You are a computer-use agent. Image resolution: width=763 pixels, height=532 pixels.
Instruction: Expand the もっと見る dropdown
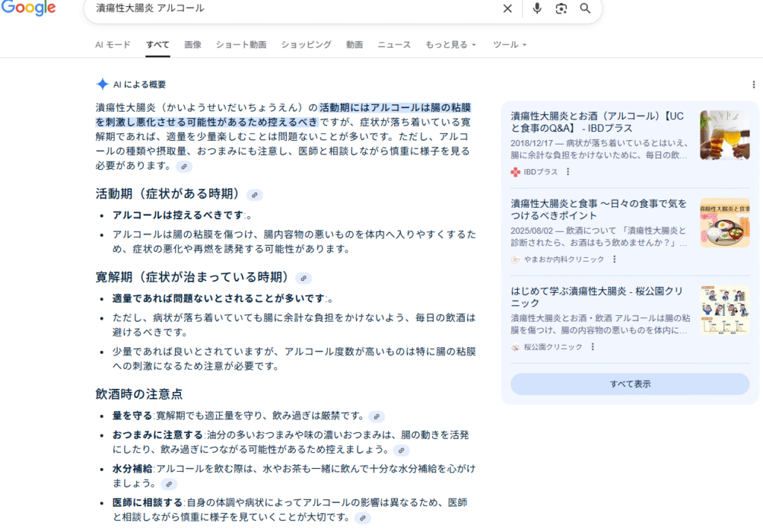point(451,45)
